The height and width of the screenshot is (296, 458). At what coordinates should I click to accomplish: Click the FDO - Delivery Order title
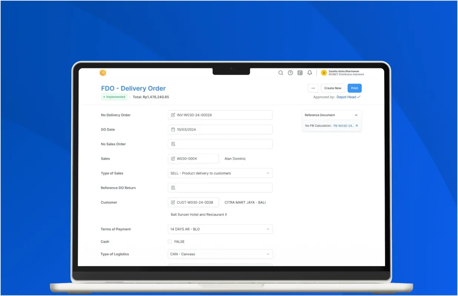[x=133, y=88]
